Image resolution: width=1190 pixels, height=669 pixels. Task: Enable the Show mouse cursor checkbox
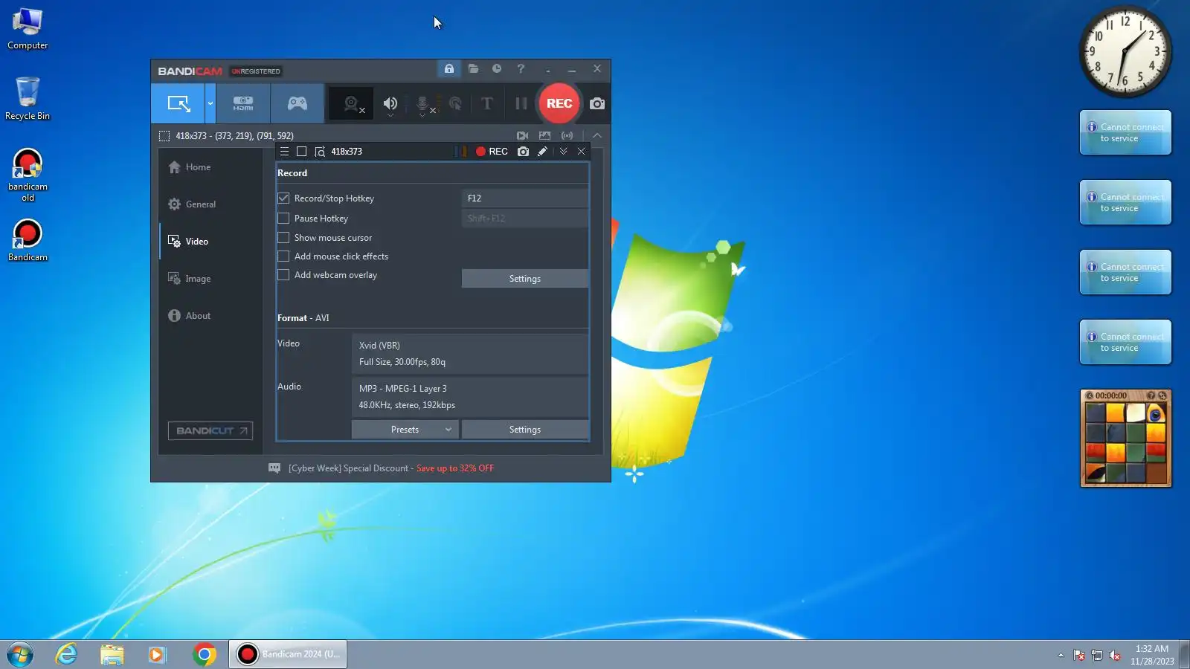tap(283, 238)
